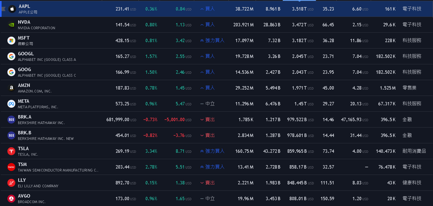Screen dimensions: 433x206
Task: Click the 1.525 M employees of AMZN
Action: point(388,88)
